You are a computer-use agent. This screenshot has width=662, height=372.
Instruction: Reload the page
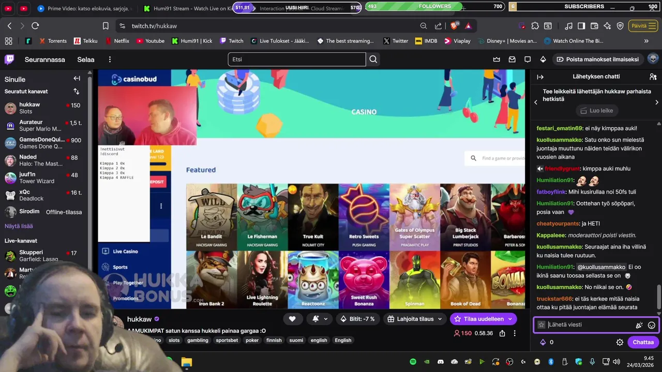click(x=35, y=26)
